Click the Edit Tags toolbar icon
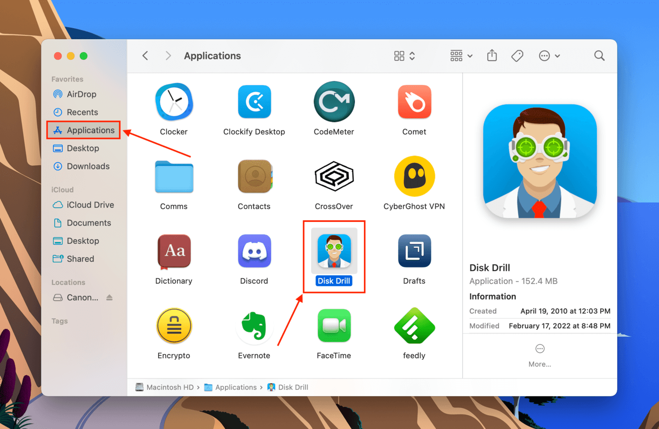 point(517,56)
